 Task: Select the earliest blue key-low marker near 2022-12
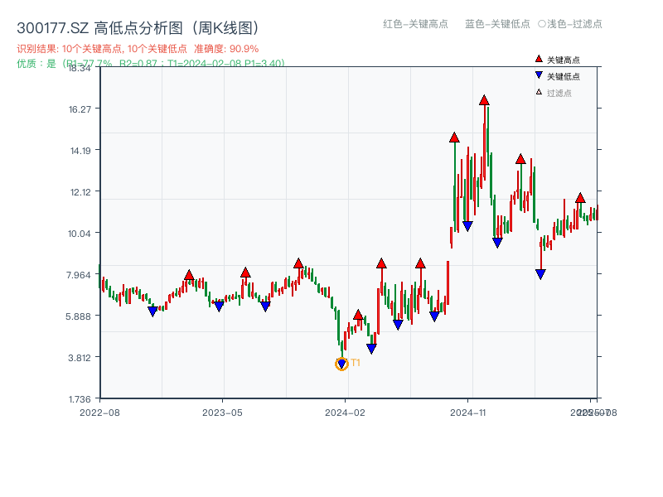152,311
